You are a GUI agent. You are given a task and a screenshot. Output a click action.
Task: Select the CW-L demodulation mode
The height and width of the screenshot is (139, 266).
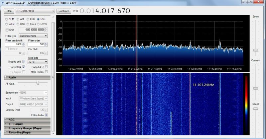(x=28, y=24)
